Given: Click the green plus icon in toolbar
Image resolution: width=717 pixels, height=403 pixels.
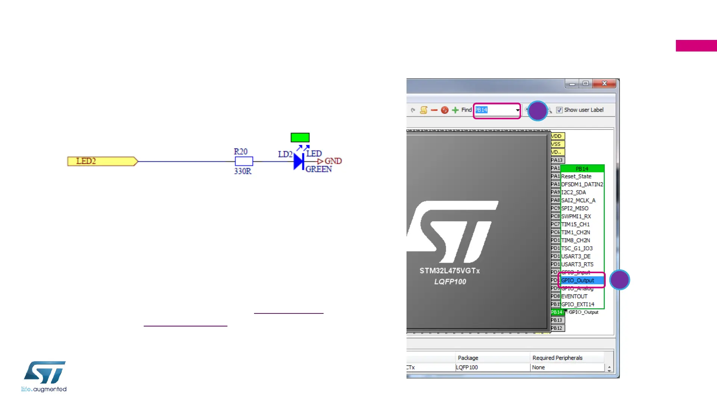Looking at the screenshot, I should click(455, 110).
